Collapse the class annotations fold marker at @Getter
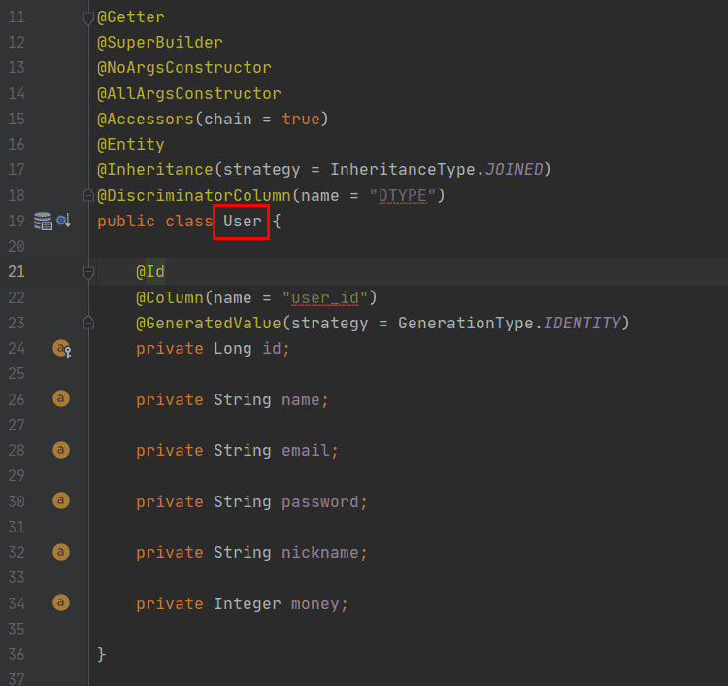The width and height of the screenshot is (728, 686). 88,18
